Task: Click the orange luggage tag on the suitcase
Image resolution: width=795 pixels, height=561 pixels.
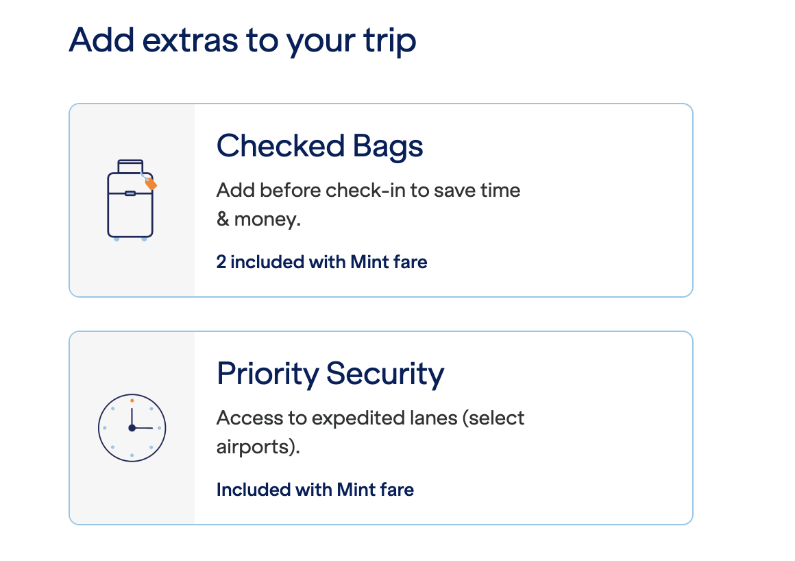Action: 151,184
